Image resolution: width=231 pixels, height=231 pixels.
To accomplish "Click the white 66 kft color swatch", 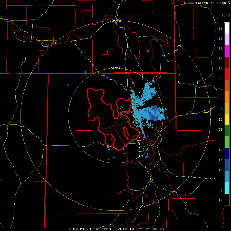I will coord(227,28).
